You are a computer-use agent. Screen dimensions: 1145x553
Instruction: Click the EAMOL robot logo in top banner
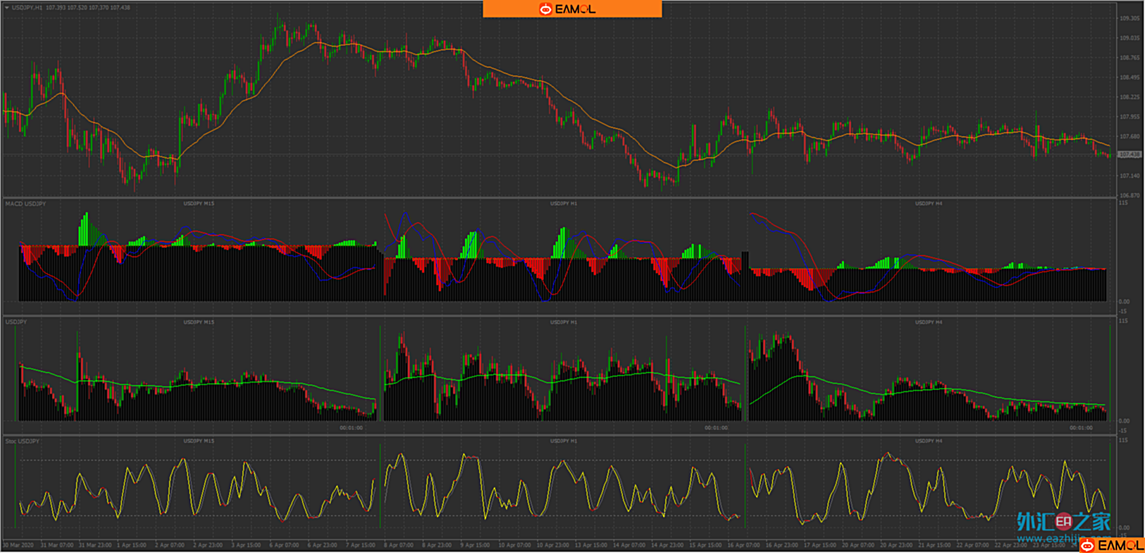point(545,9)
